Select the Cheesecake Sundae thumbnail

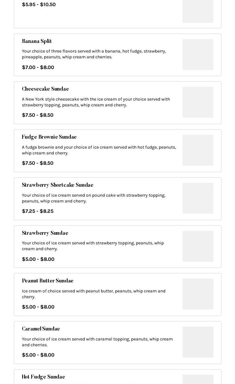click(198, 102)
